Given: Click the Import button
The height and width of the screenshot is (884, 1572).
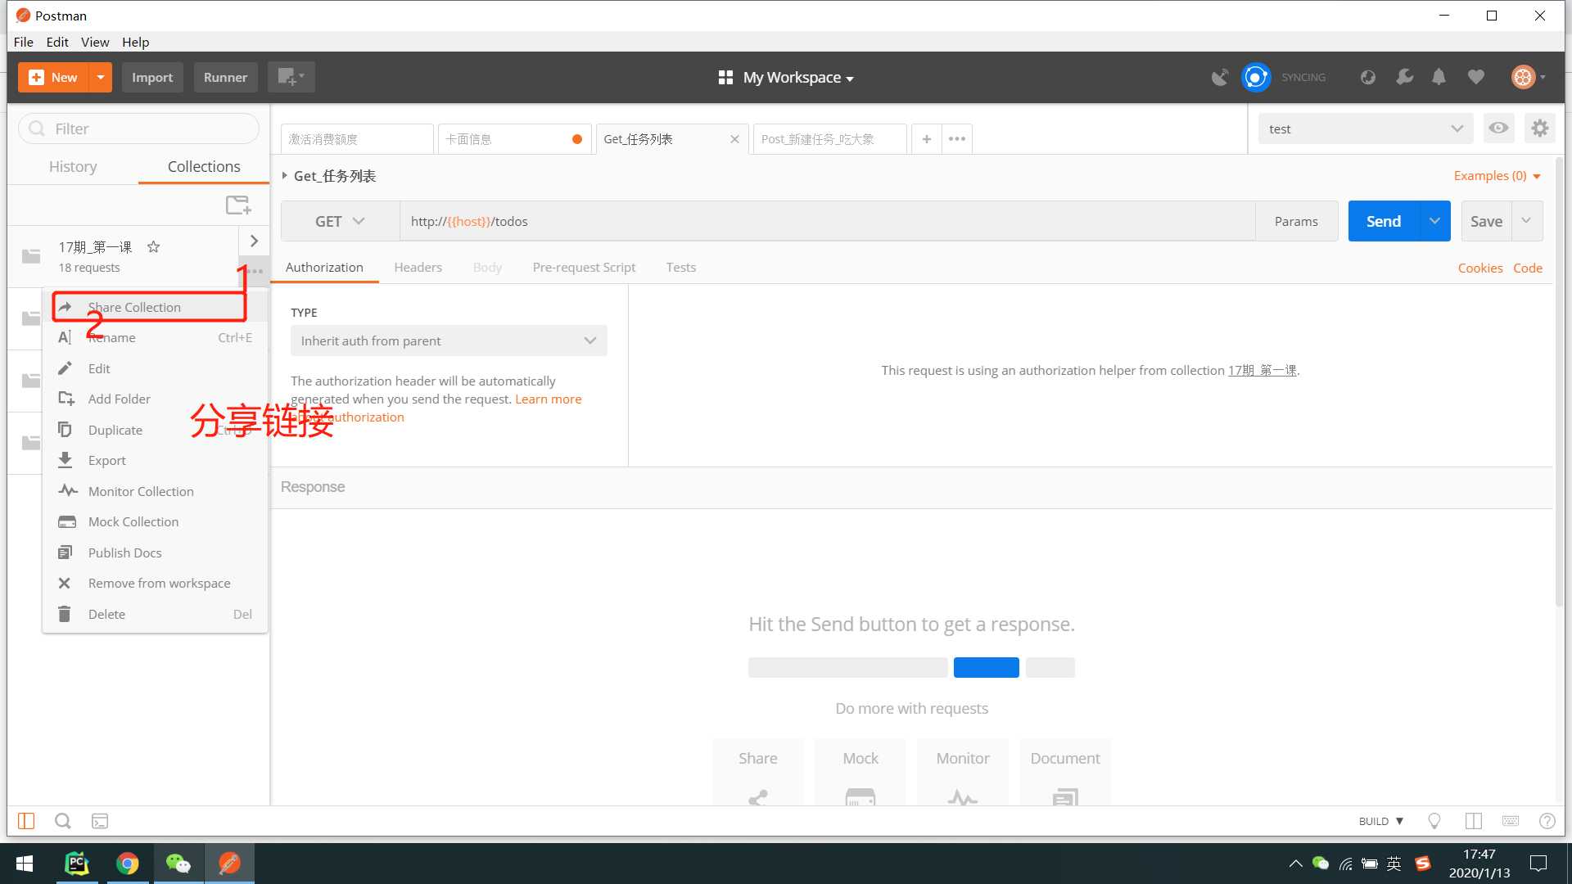Looking at the screenshot, I should [x=152, y=77].
